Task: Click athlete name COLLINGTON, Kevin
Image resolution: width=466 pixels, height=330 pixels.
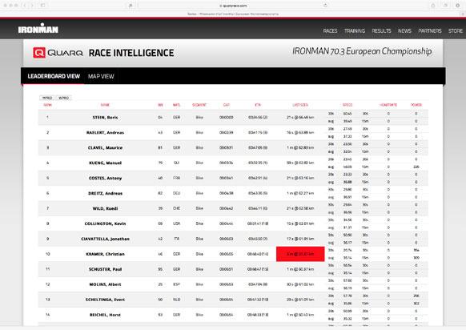Action: pyautogui.click(x=105, y=223)
